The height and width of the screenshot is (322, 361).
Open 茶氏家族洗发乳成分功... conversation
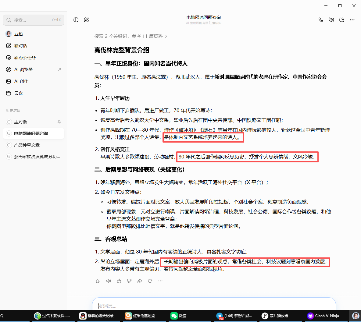pos(33,157)
